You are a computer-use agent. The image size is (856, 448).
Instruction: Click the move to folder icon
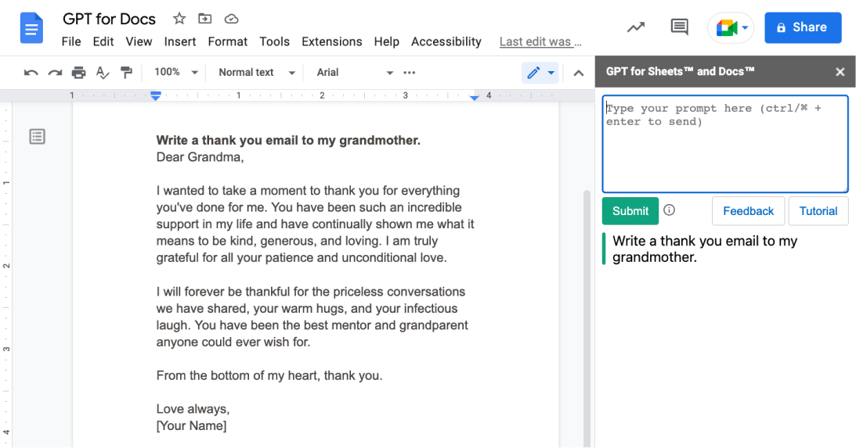point(205,19)
